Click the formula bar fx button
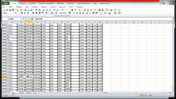 pos(32,19)
